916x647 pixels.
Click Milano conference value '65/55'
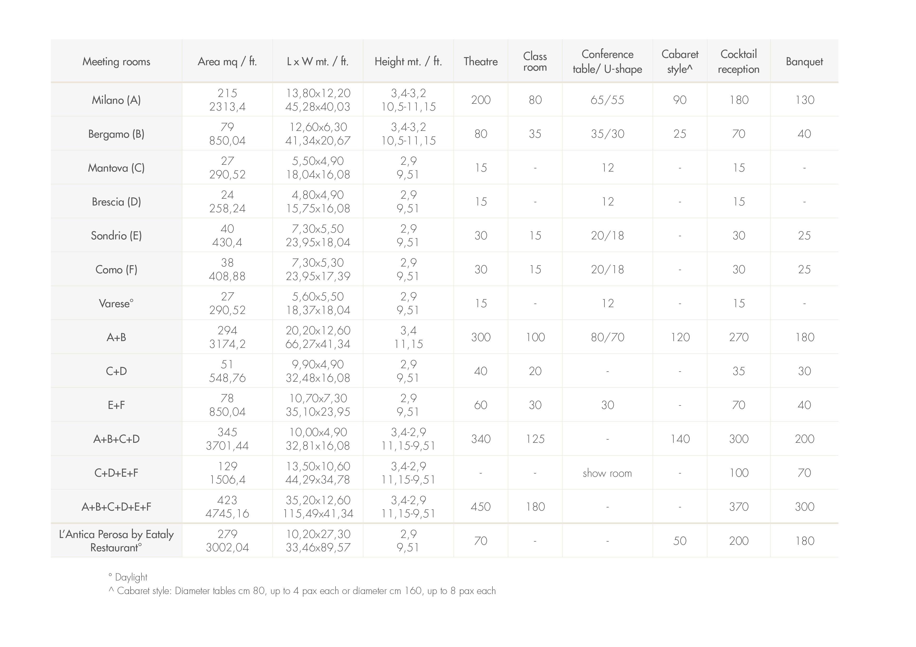(x=607, y=100)
